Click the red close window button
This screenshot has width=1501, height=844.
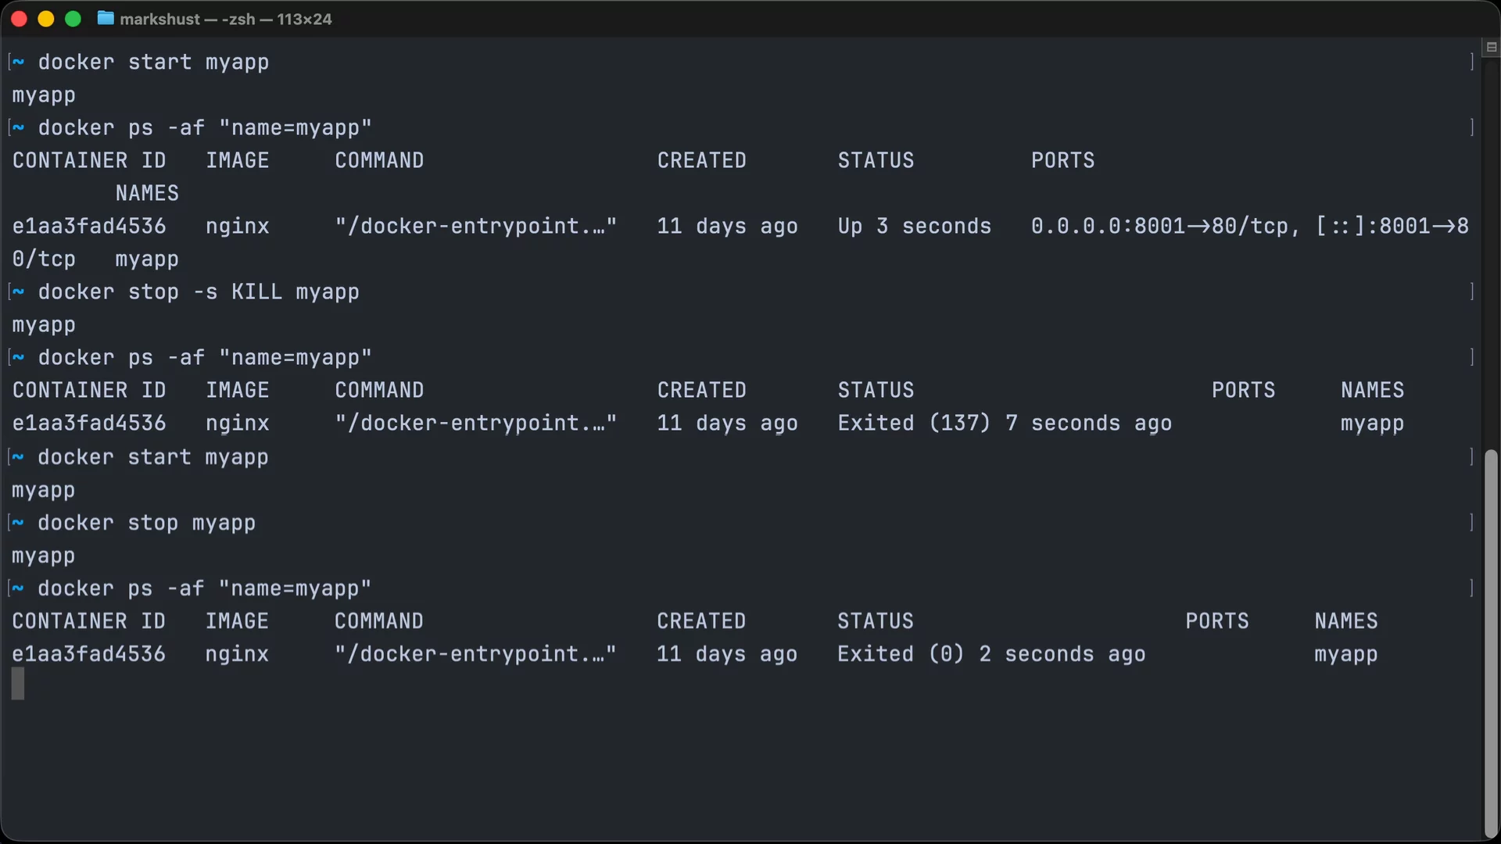pos(20,19)
